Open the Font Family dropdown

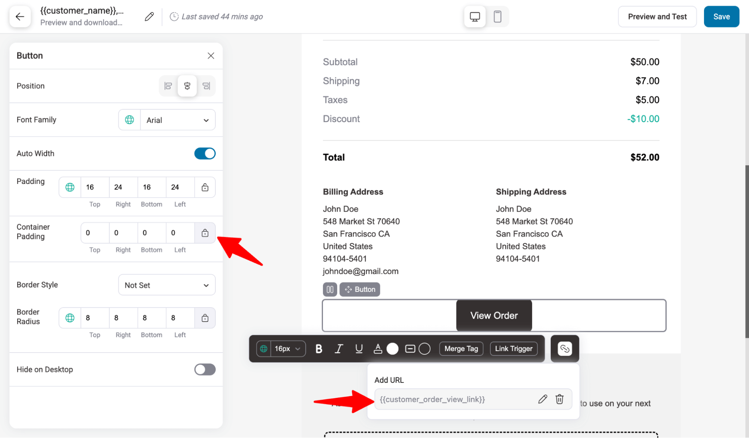point(177,120)
